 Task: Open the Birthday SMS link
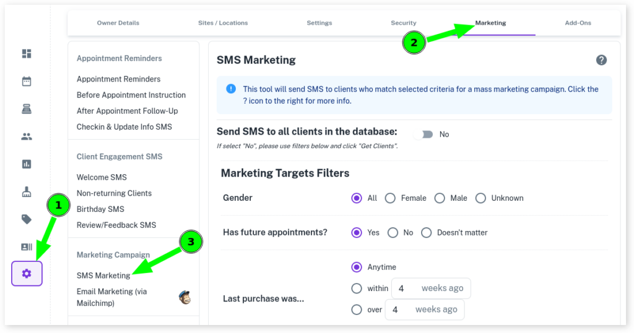[100, 209]
